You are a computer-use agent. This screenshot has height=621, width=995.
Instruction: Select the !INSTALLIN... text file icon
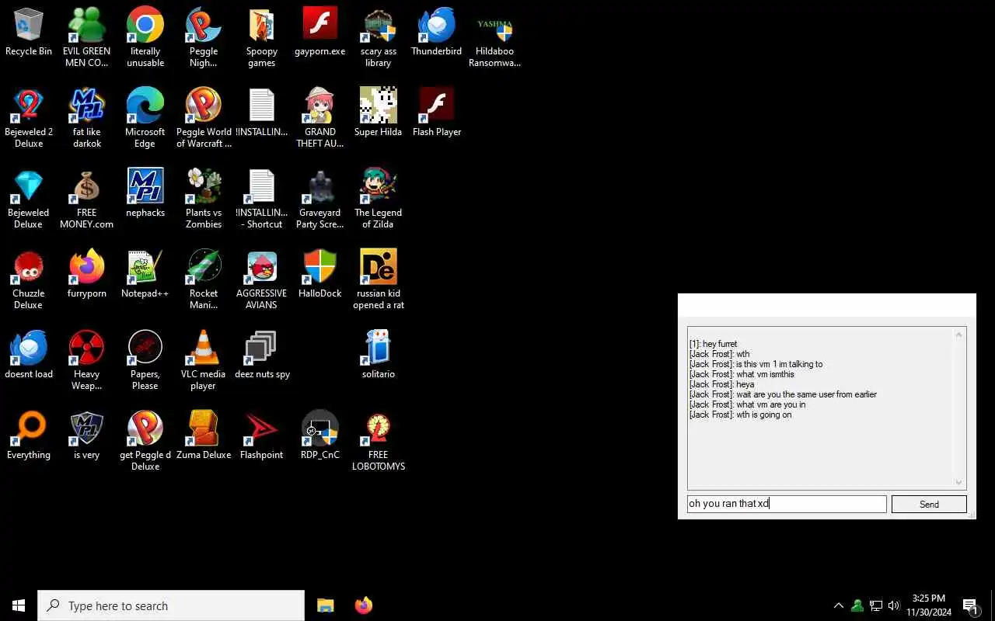tap(262, 106)
